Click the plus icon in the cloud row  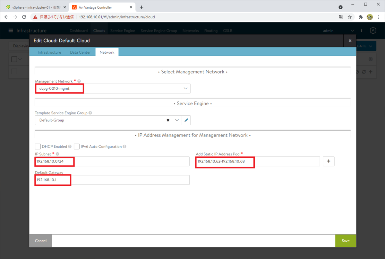coord(371,72)
